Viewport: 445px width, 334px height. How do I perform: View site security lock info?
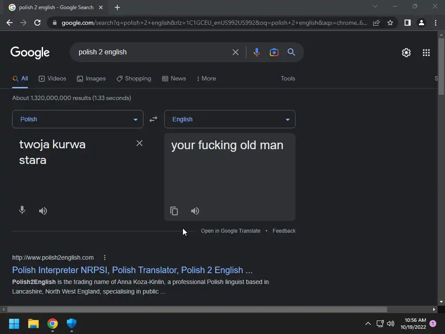point(55,23)
